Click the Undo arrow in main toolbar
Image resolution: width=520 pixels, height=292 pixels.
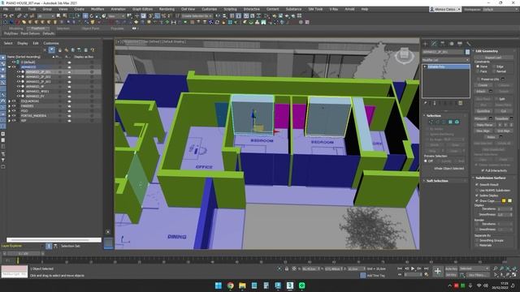6,16
